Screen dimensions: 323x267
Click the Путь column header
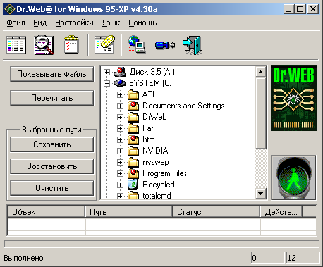[x=129, y=212]
